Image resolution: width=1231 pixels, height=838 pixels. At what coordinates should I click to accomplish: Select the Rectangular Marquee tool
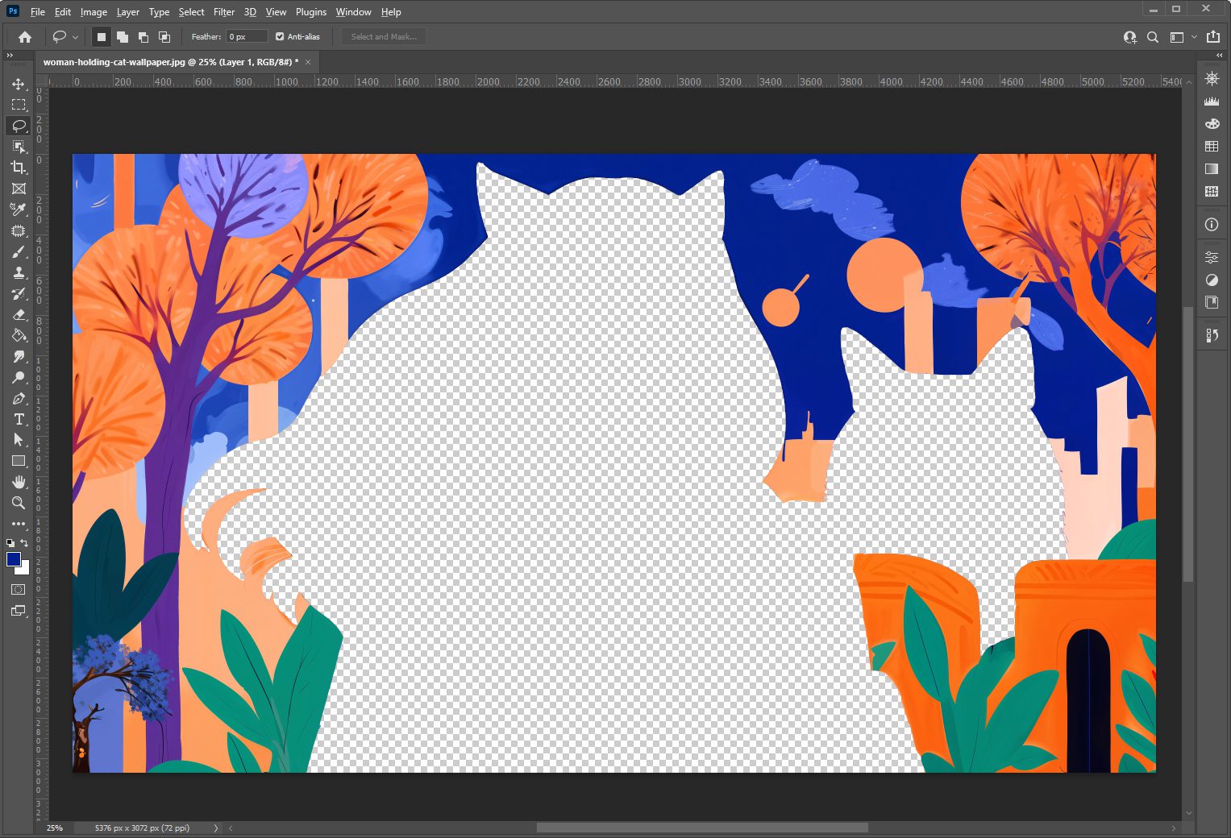pyautogui.click(x=19, y=105)
